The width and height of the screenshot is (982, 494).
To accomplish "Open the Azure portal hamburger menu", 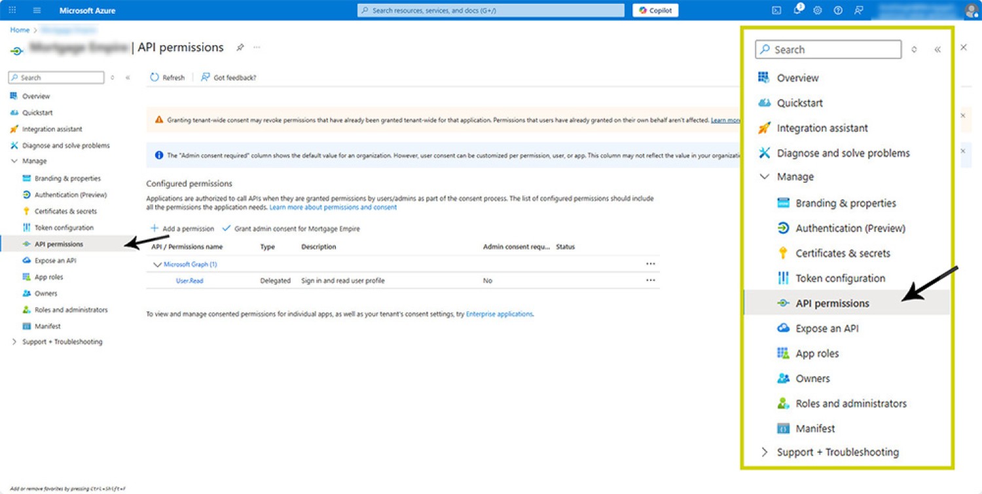I will tap(37, 10).
